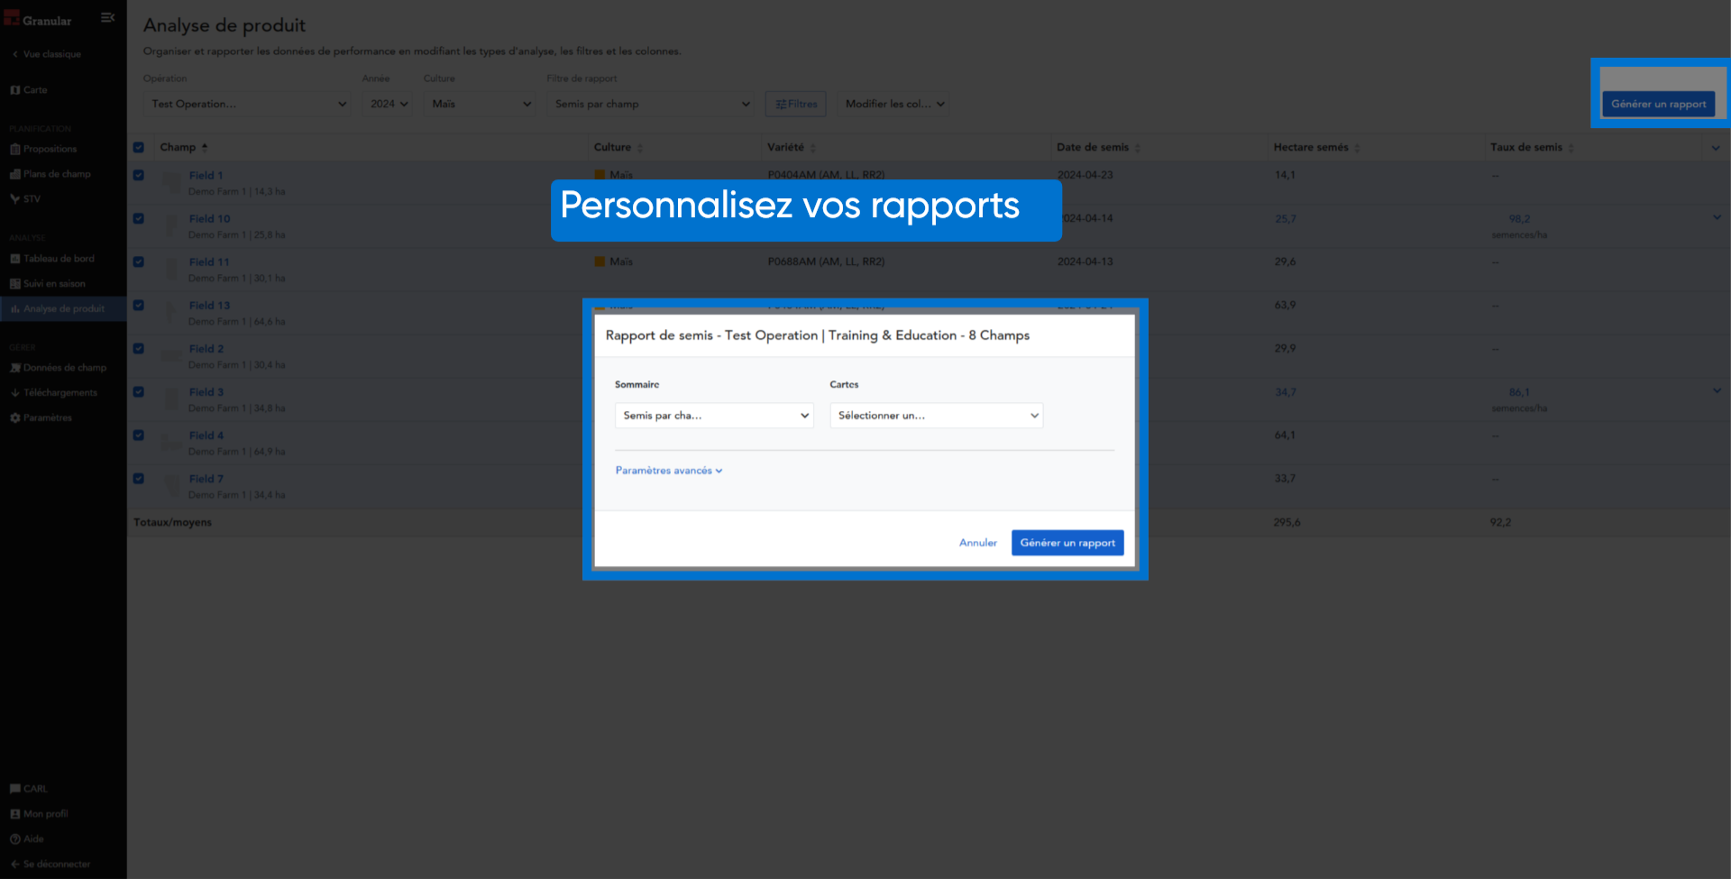The height and width of the screenshot is (879, 1731).
Task: Uncheck the Field 4 row checkbox
Action: [x=139, y=435]
